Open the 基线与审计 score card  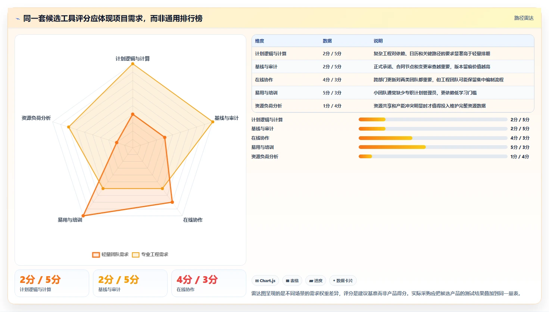130,283
